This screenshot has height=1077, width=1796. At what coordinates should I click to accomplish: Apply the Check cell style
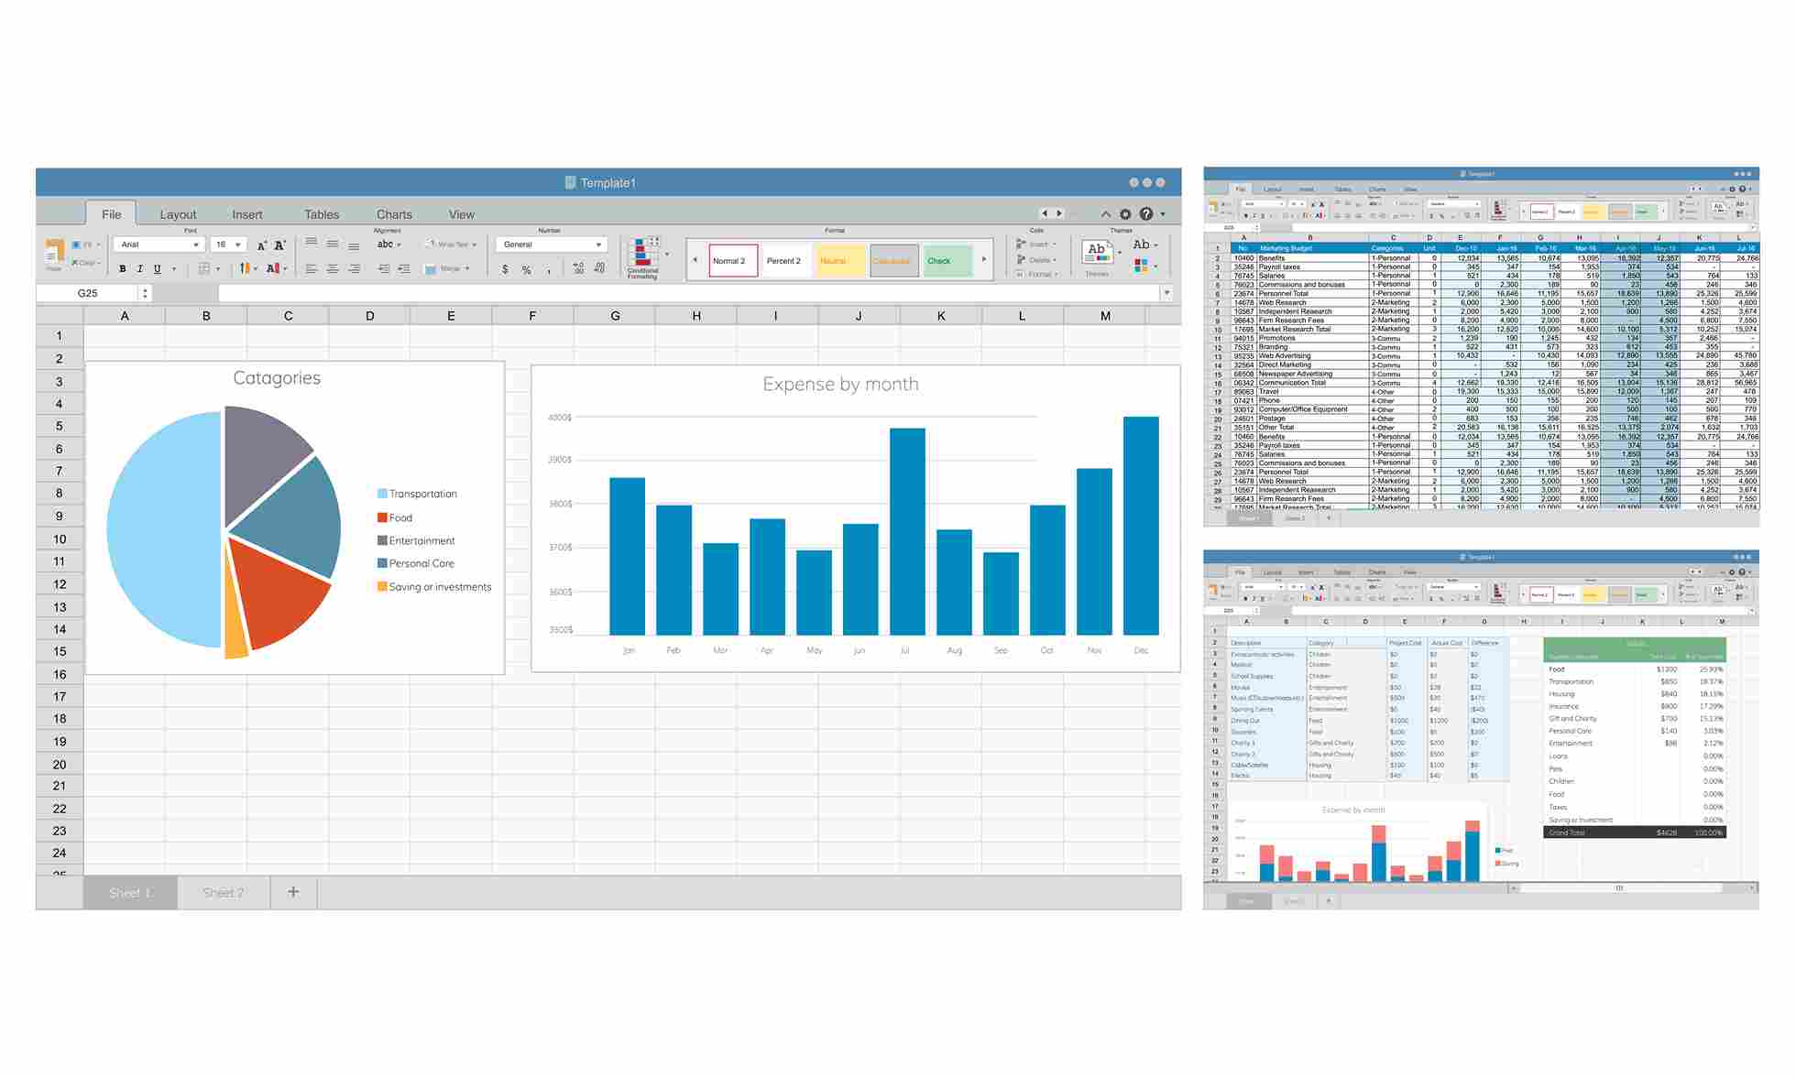942,260
